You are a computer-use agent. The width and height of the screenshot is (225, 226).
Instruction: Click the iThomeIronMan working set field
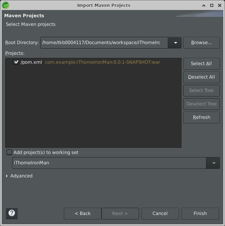tap(109, 163)
